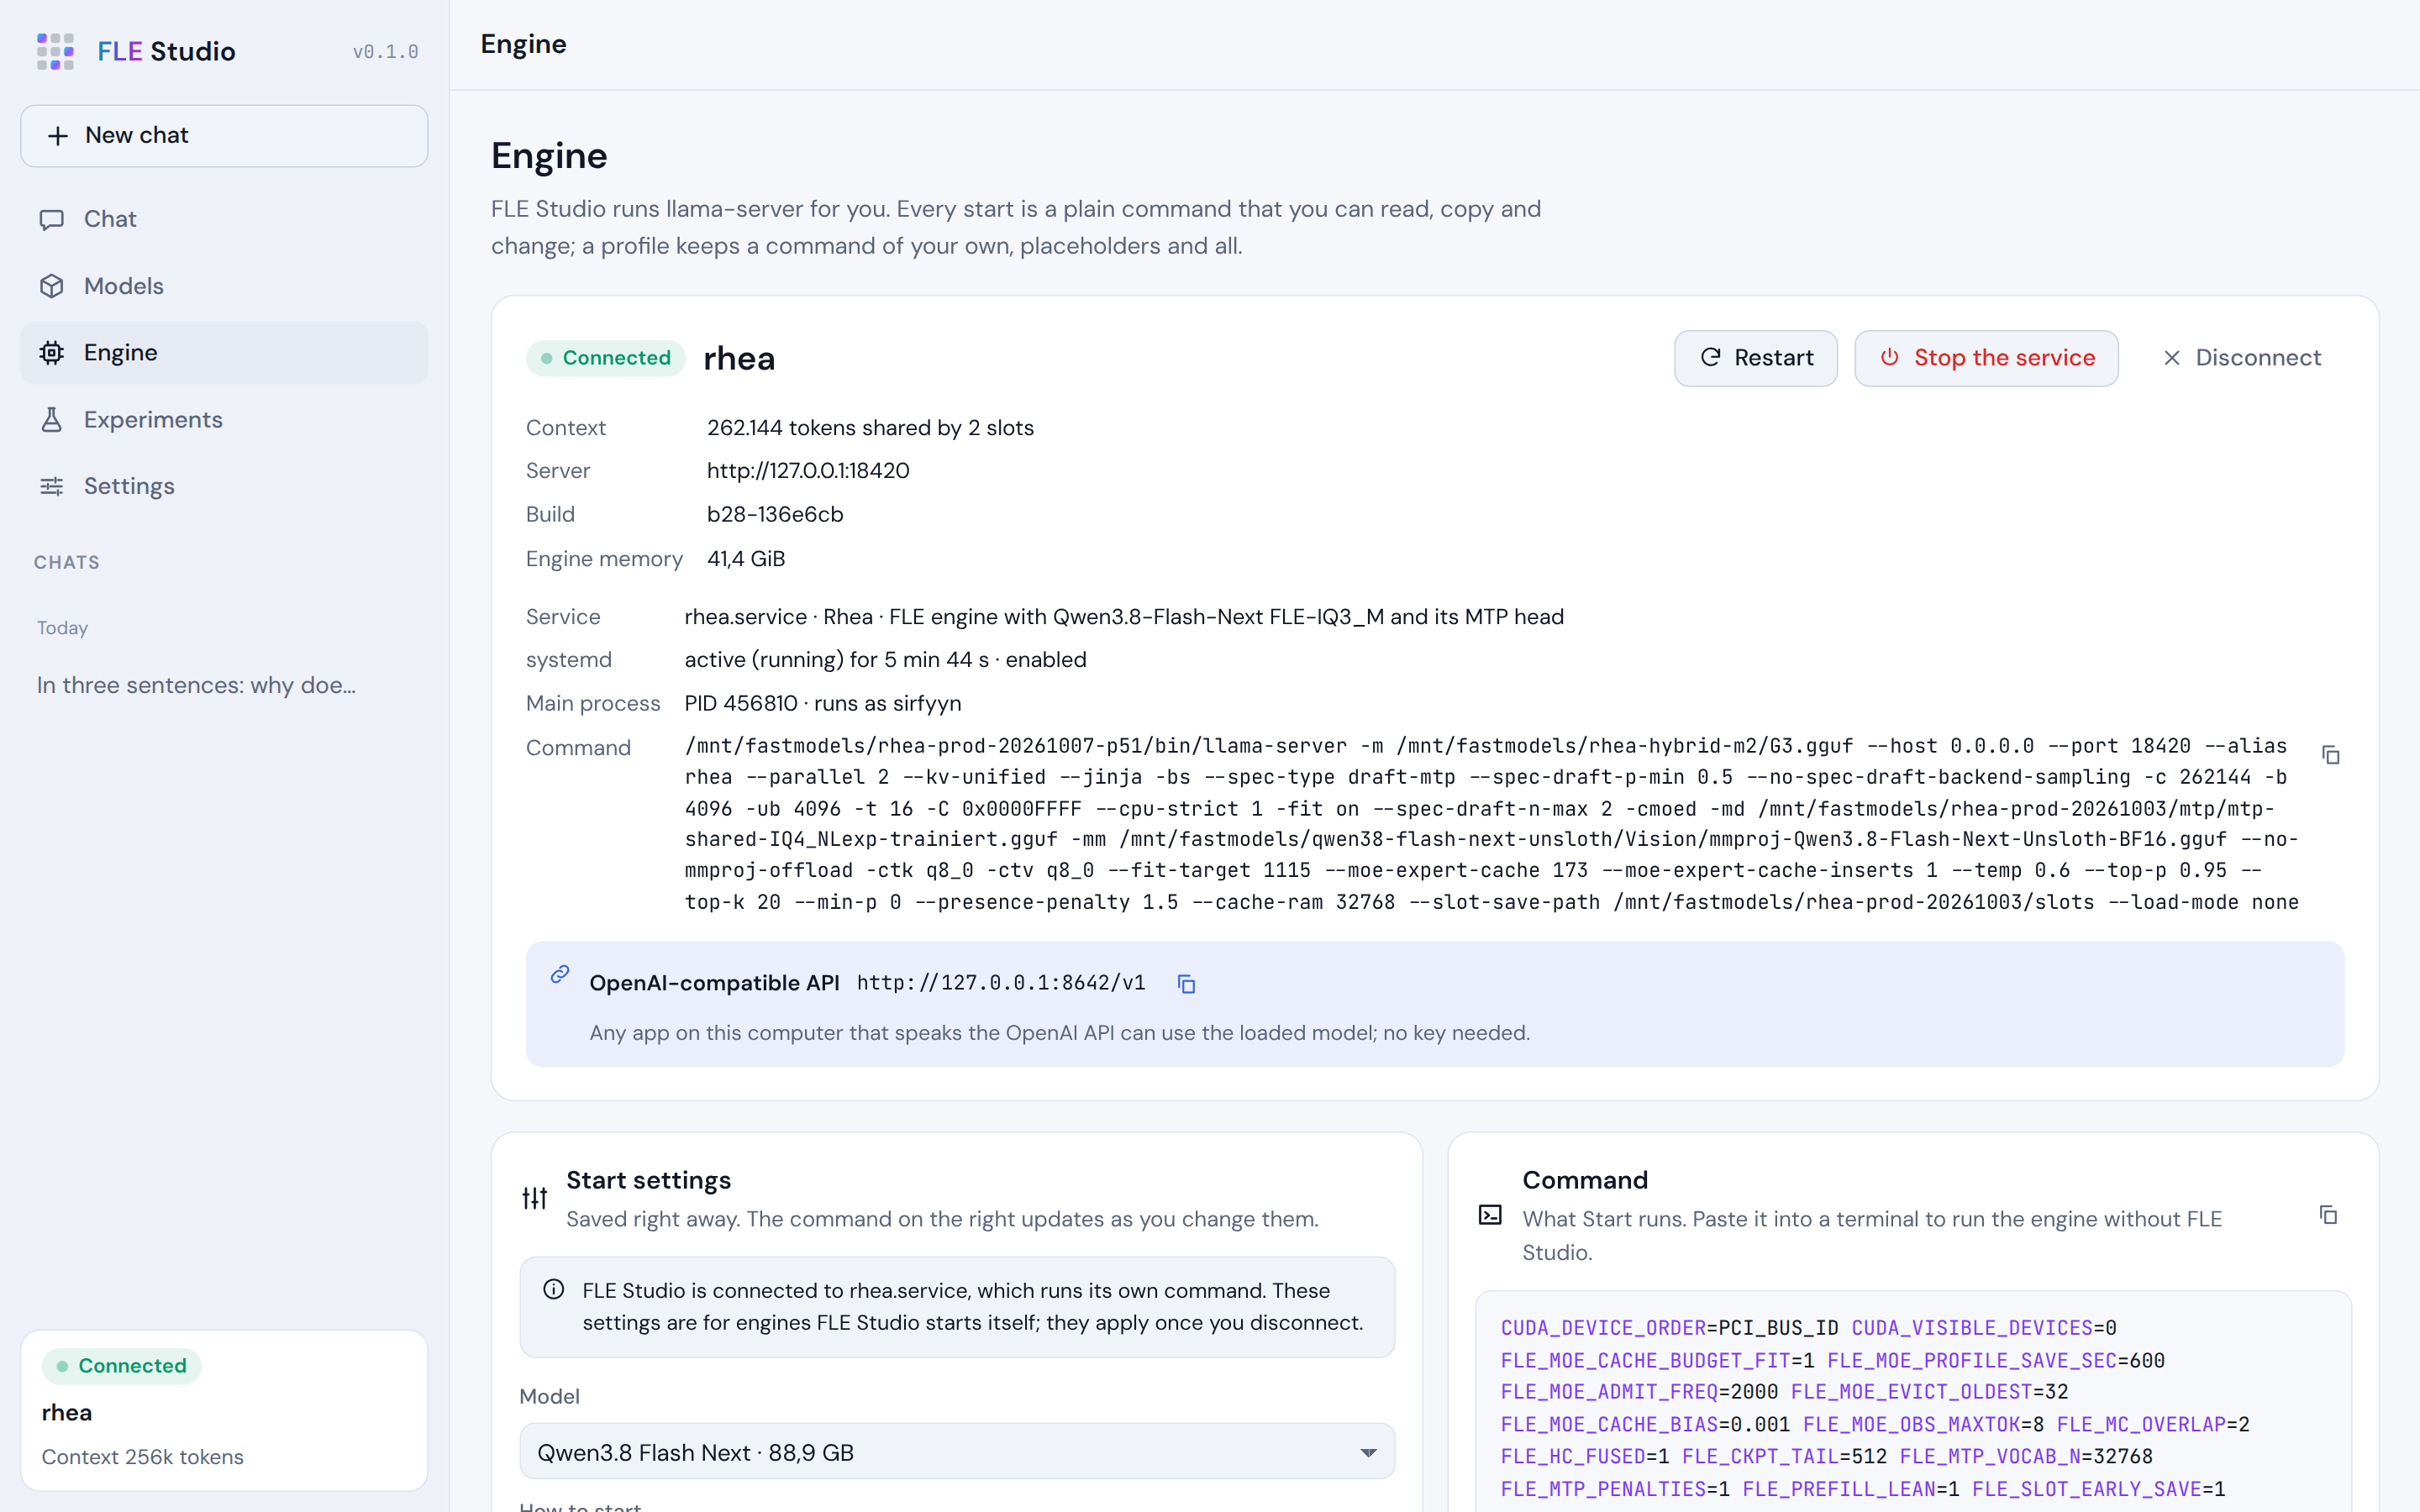Open the Model dropdown Qwen3.8 Flash Next

click(957, 1452)
